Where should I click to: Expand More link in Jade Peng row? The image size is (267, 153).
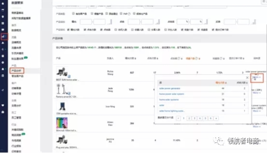pyautogui.click(x=257, y=93)
